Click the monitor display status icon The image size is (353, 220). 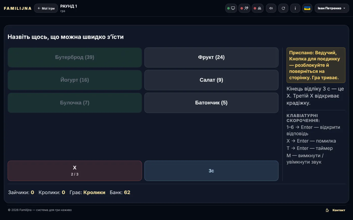tap(231, 8)
